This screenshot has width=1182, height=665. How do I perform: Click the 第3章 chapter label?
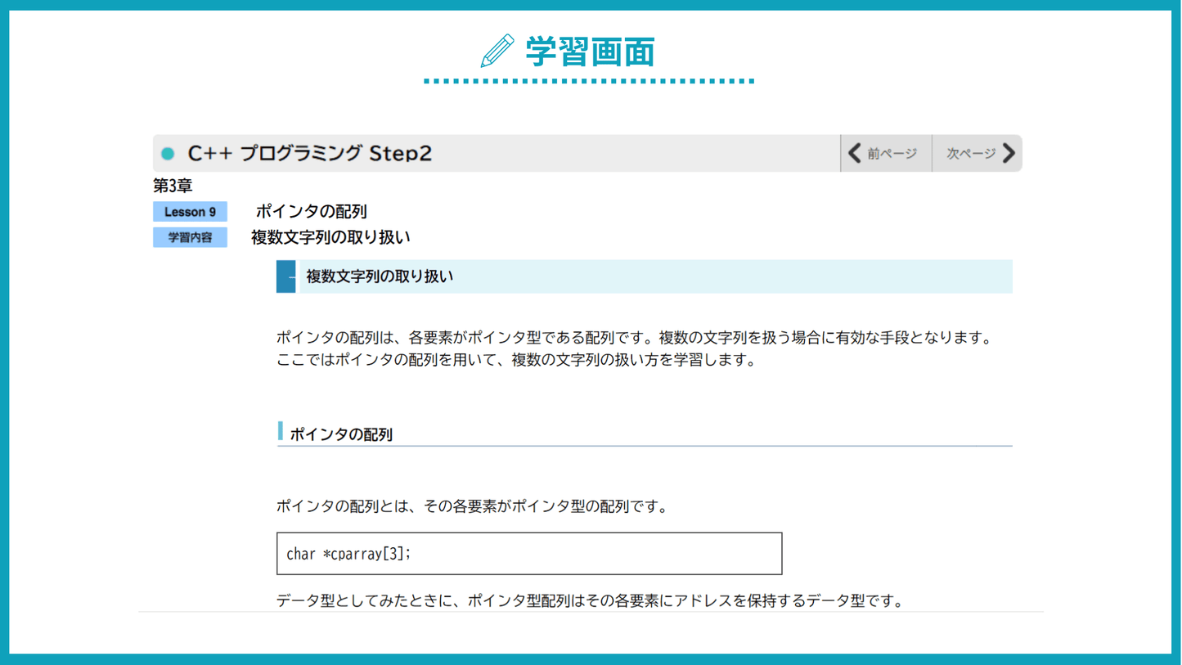coord(173,186)
